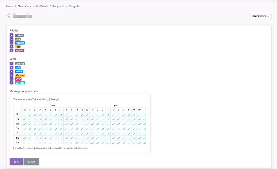Uncheck the Lowest priority option
Image resolution: width=277 pixels, height=169 pixels.
tap(11, 35)
